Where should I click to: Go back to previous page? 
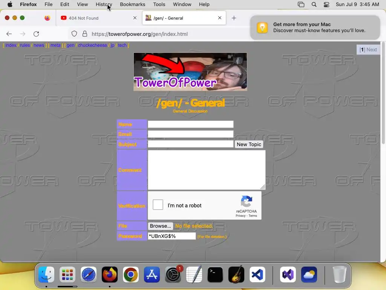[9, 34]
